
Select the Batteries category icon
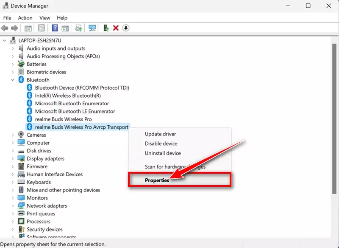pos(21,64)
